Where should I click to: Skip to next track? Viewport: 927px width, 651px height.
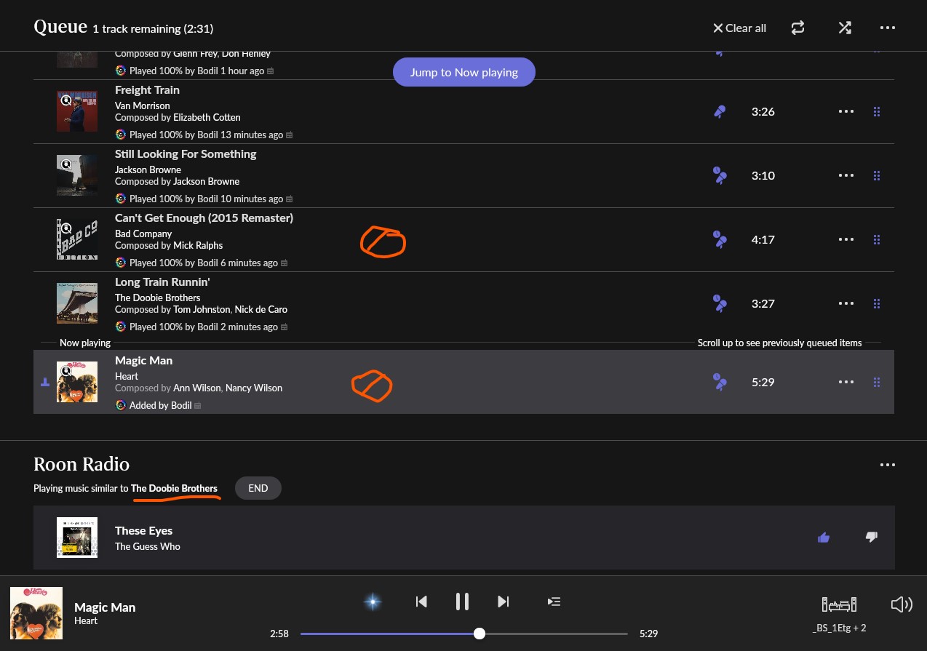(x=503, y=602)
